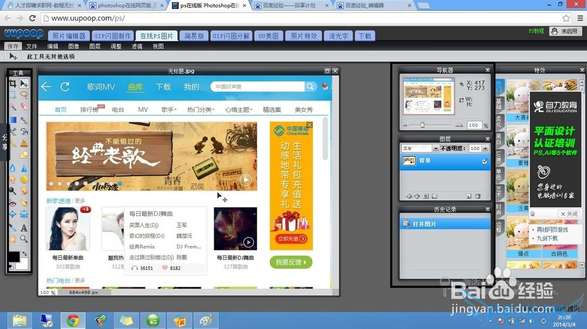The height and width of the screenshot is (329, 587).
Task: Open the 文件 menu
Action: coord(32,46)
